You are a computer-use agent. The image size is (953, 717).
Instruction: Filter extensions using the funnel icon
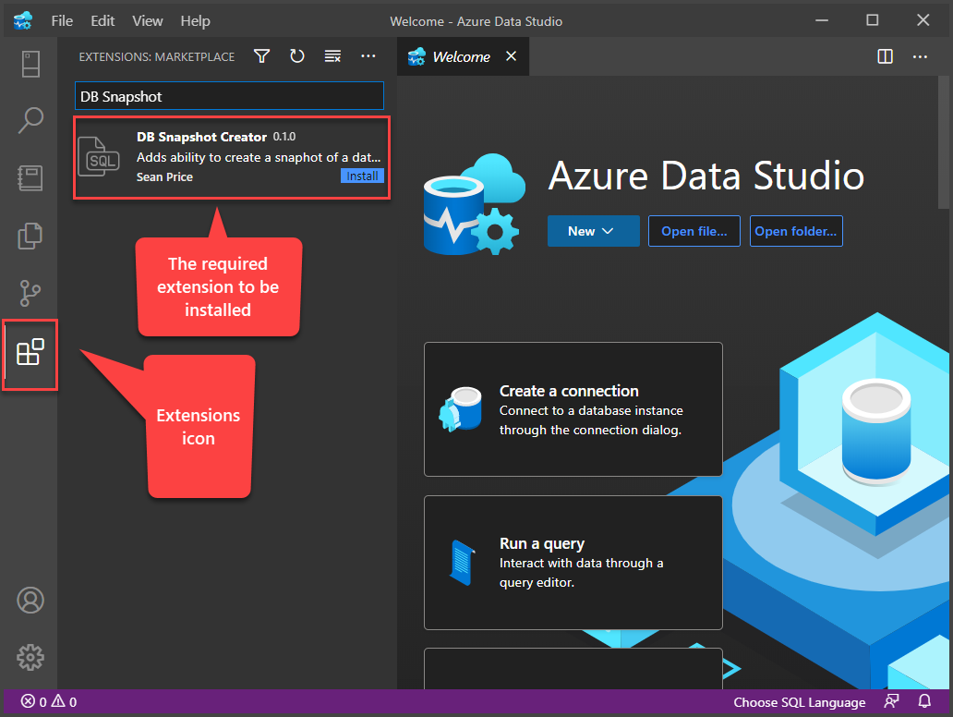point(262,56)
